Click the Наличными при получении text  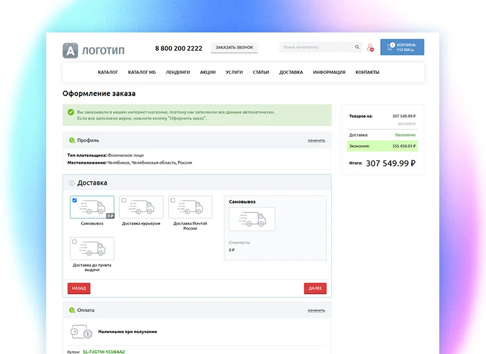pyautogui.click(x=128, y=332)
